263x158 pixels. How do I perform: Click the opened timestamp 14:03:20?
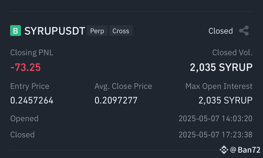(x=215, y=118)
